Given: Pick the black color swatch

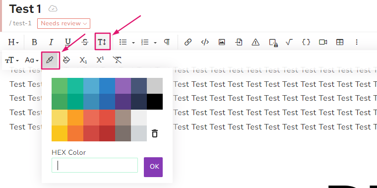Looking at the screenshot, I should coord(155,102).
